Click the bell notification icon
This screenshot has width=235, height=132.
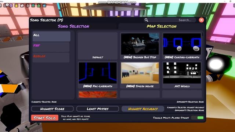(28, 5)
